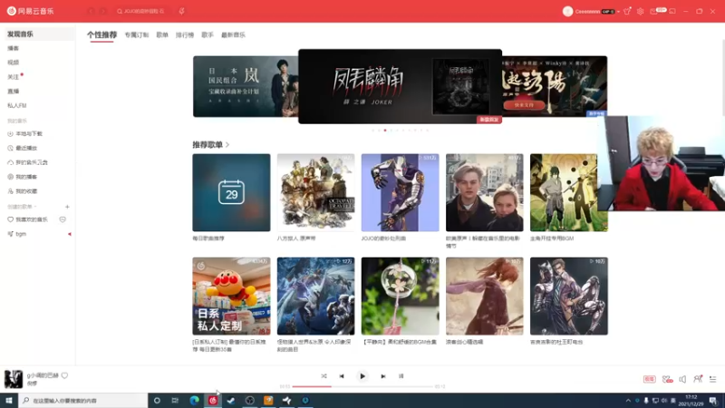Open the sound effects icon in the player bar

[667, 379]
